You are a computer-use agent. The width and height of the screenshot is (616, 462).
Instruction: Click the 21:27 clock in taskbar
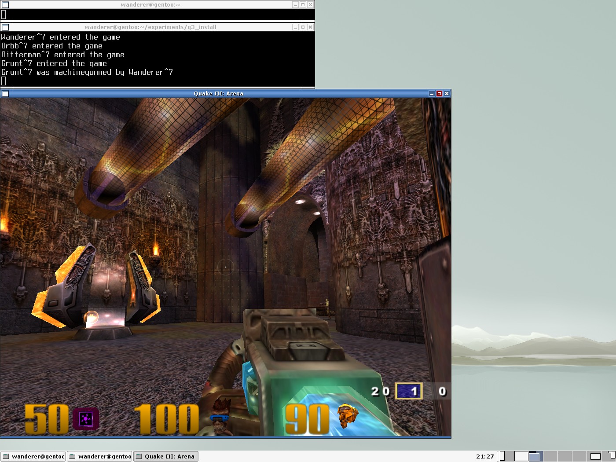pos(485,456)
